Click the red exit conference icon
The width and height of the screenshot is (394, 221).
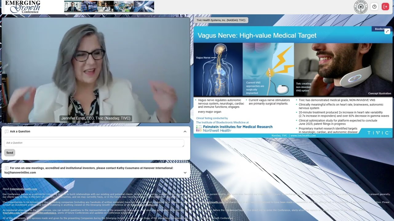385,6
